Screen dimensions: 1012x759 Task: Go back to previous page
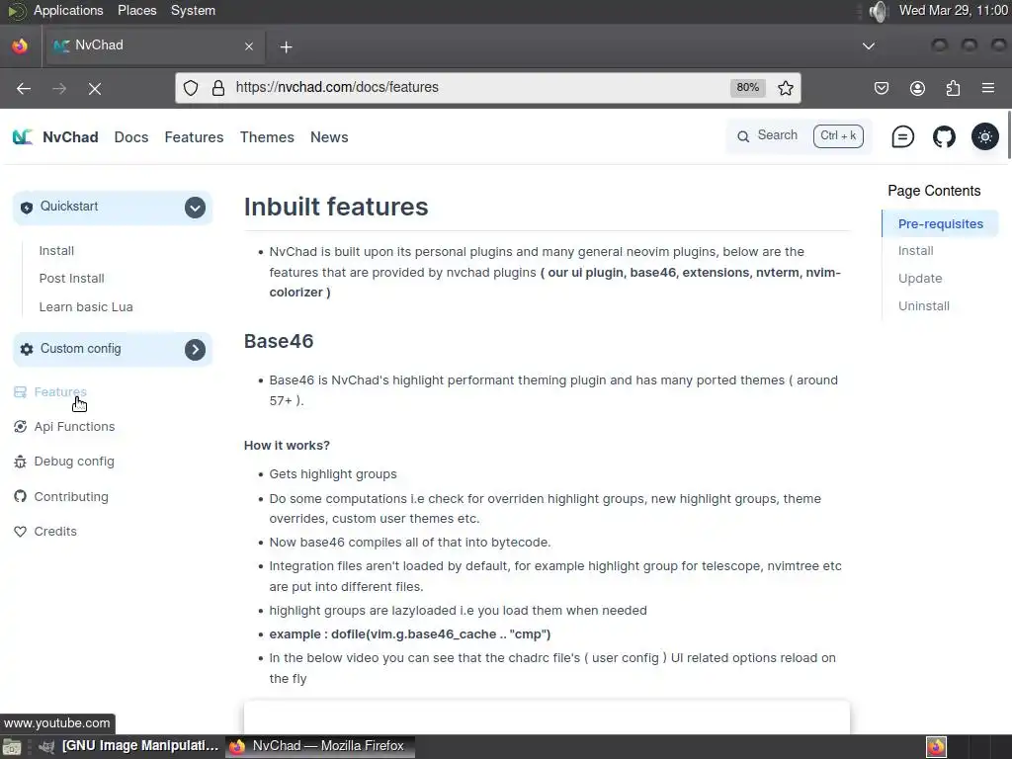tap(24, 88)
